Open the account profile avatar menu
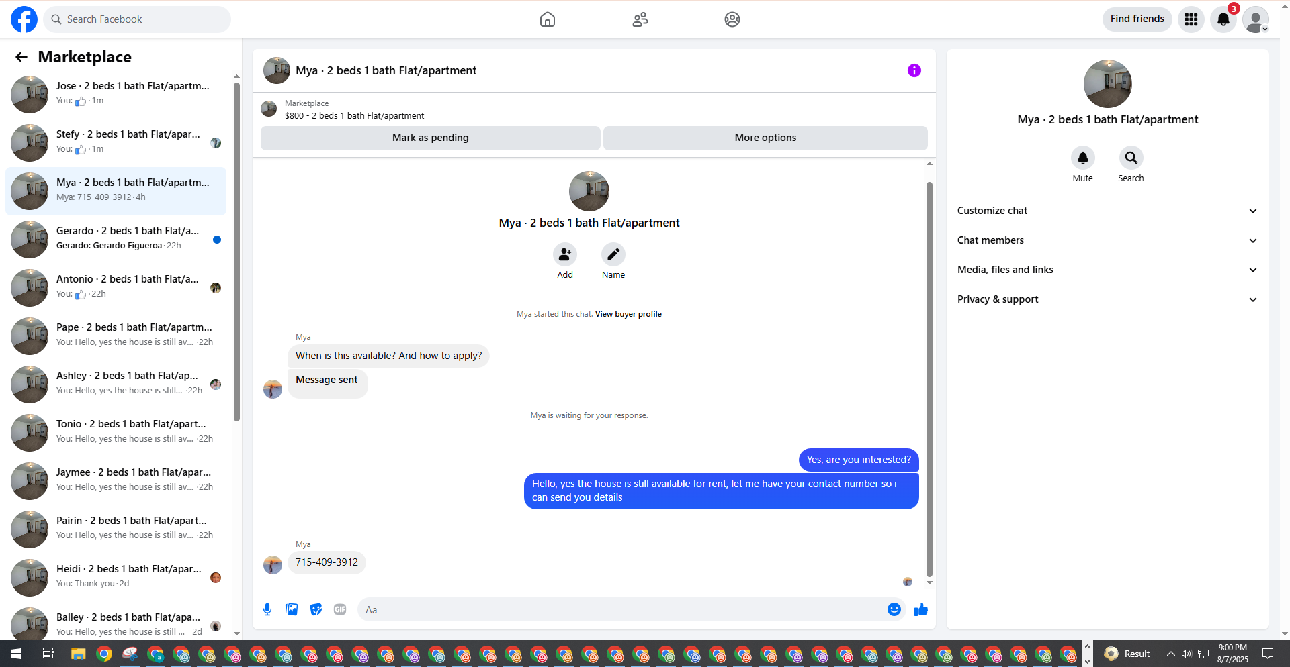The image size is (1290, 667). [x=1256, y=19]
